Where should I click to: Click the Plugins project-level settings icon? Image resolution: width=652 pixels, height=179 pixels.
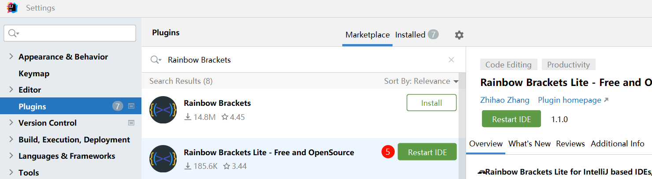(x=131, y=106)
